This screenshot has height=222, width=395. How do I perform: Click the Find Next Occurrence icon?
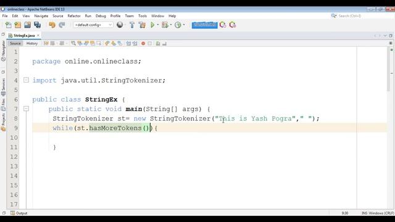(86, 43)
